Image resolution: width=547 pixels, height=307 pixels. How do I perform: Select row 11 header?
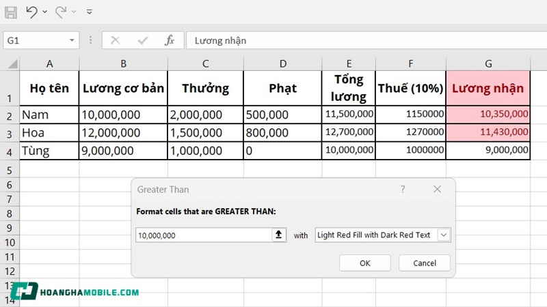click(x=10, y=257)
